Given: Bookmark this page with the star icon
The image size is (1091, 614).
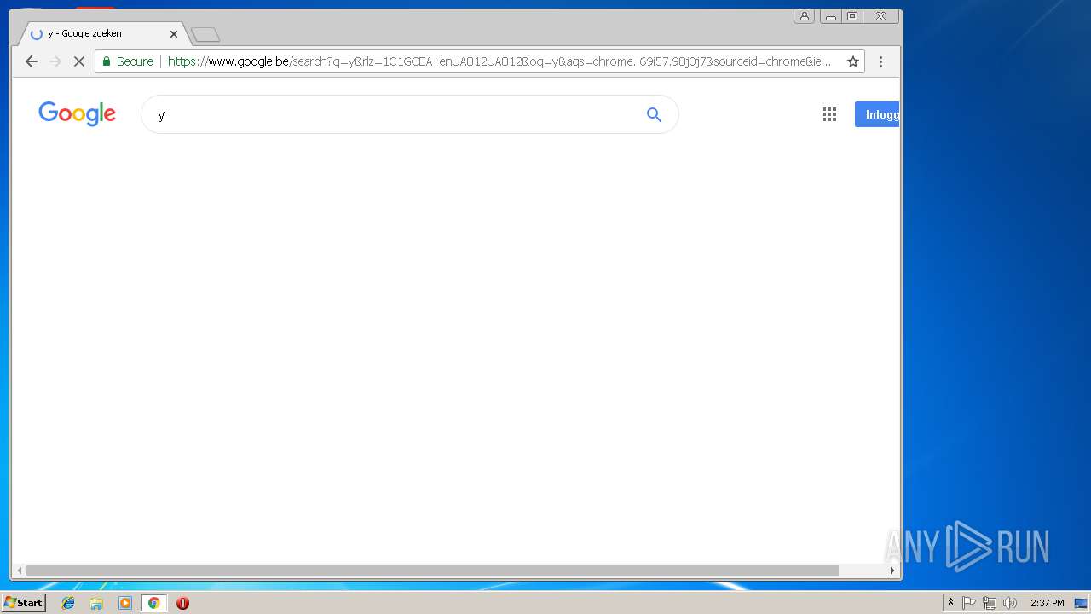Looking at the screenshot, I should click(852, 61).
